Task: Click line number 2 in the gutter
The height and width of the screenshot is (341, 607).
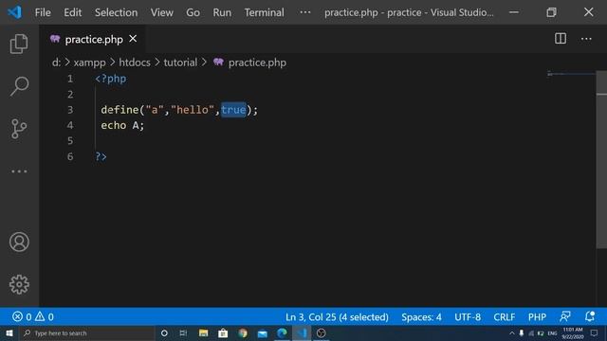Action: [70, 94]
